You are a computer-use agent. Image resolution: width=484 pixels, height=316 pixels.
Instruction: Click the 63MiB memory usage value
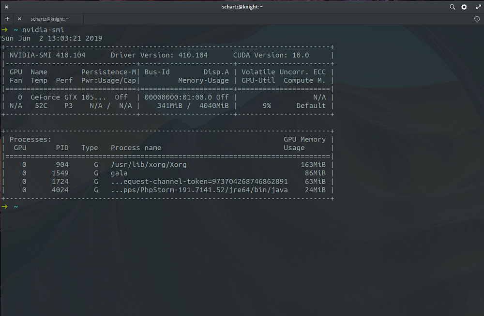(x=315, y=181)
